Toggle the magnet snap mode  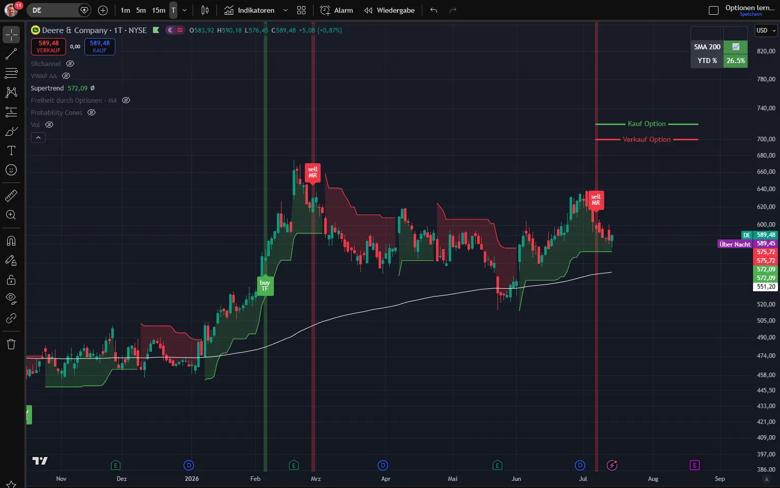click(x=11, y=241)
